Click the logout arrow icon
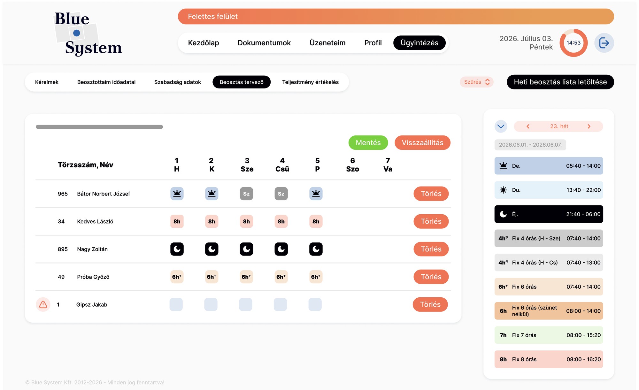 [604, 43]
